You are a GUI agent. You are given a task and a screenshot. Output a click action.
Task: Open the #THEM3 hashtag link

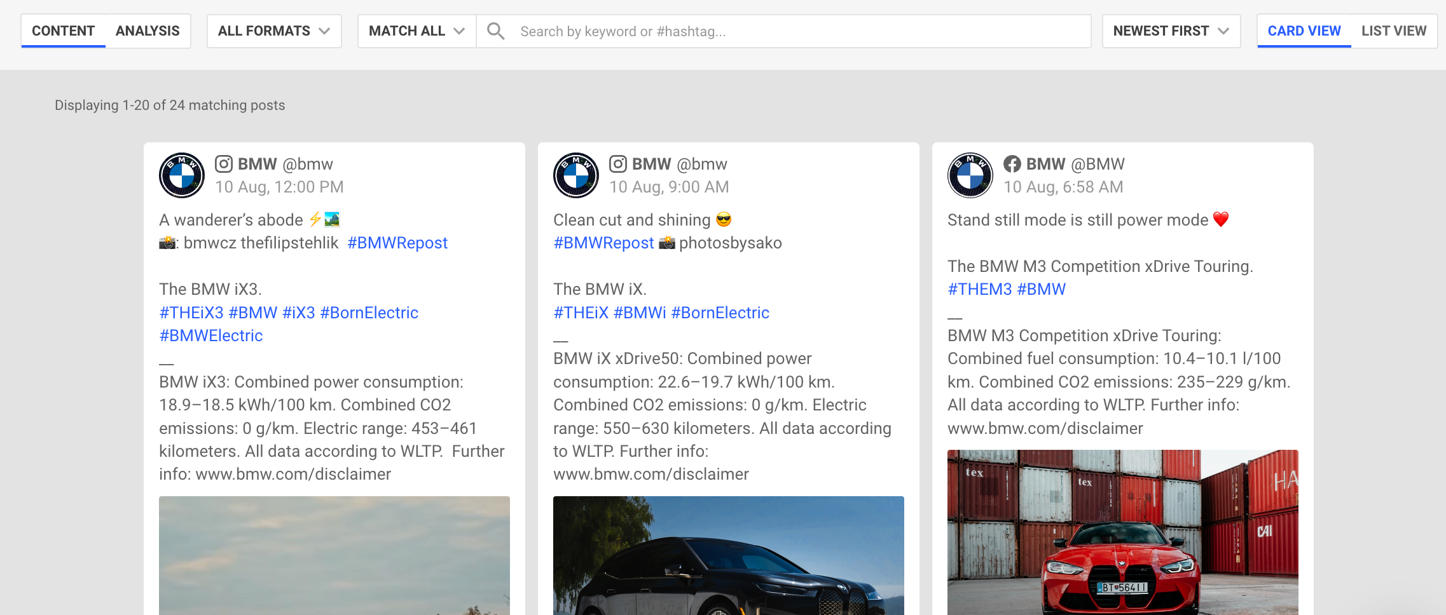pos(980,289)
